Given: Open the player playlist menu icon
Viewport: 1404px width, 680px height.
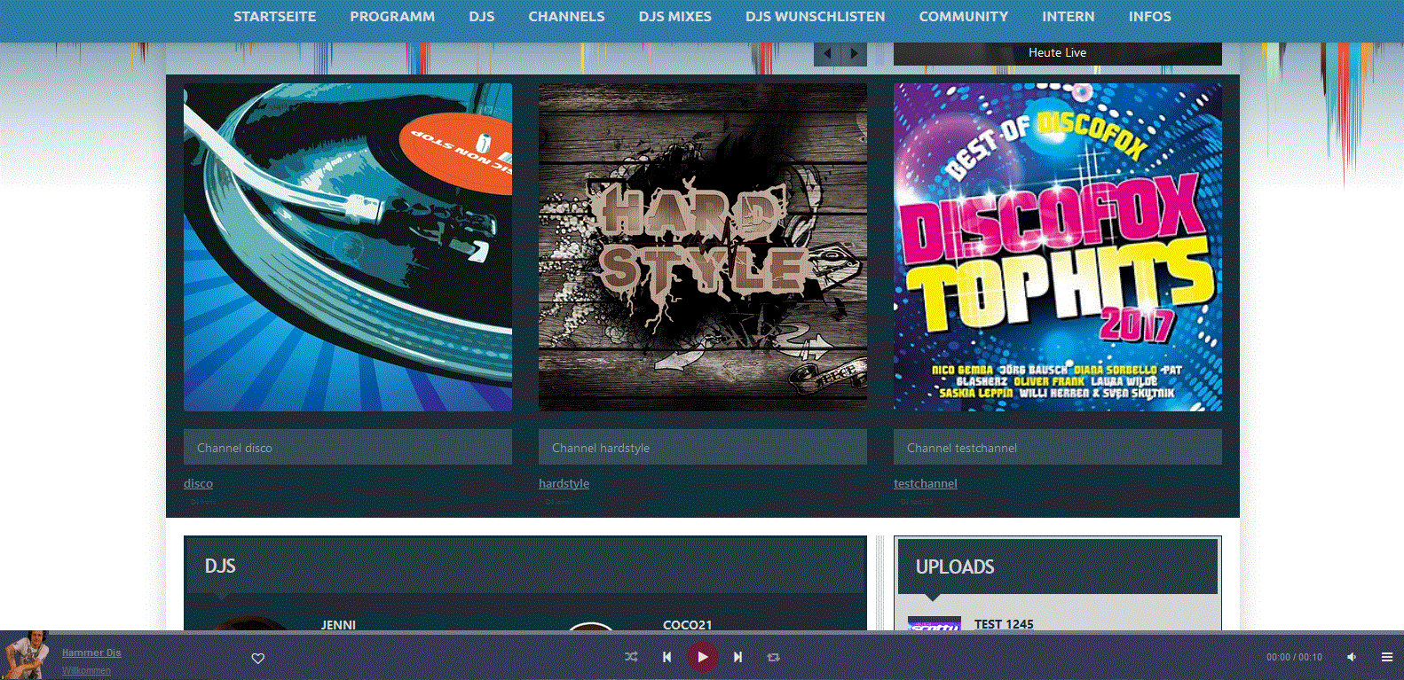Looking at the screenshot, I should [x=1387, y=657].
